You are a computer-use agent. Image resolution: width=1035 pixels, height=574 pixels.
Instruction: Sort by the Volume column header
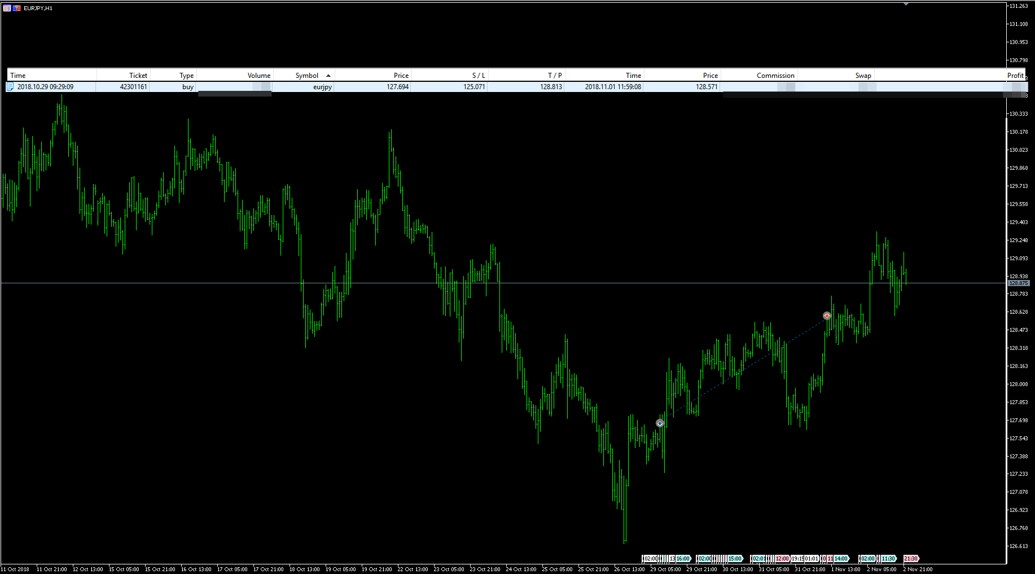pyautogui.click(x=259, y=76)
